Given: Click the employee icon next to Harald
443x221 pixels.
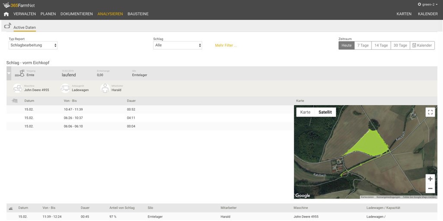Looking at the screenshot, I should coord(105,88).
